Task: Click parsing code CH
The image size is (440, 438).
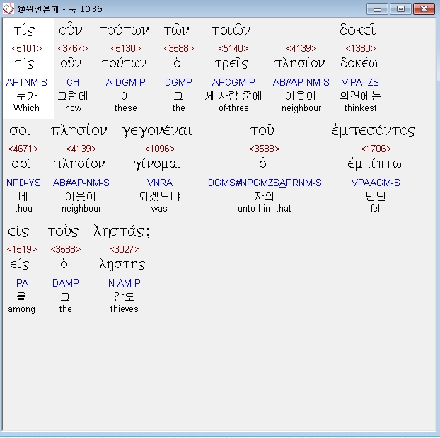Action: (x=73, y=82)
